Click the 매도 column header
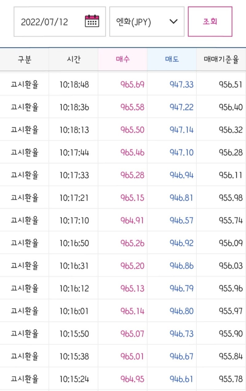 click(172, 60)
